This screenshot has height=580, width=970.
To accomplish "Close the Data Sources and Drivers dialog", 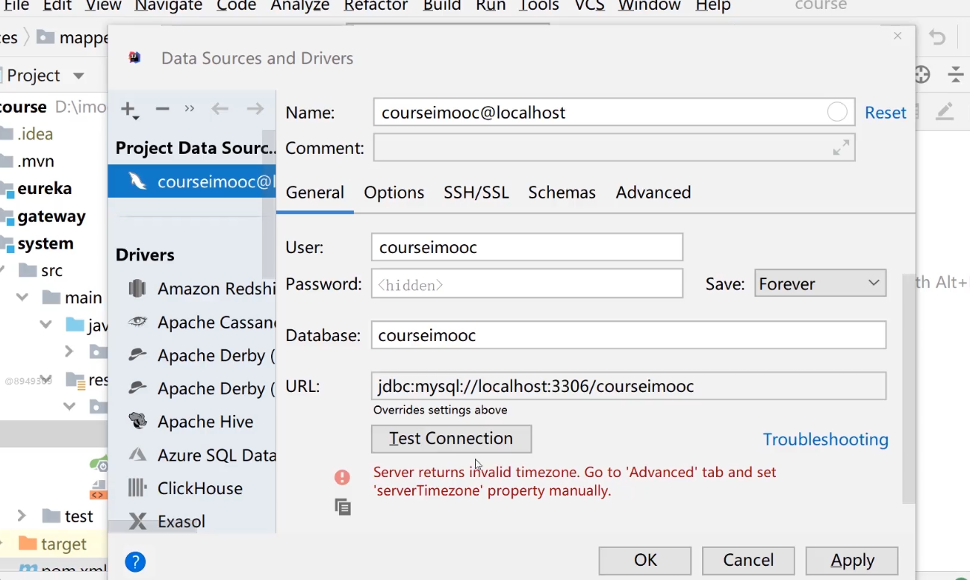I will click(x=898, y=36).
